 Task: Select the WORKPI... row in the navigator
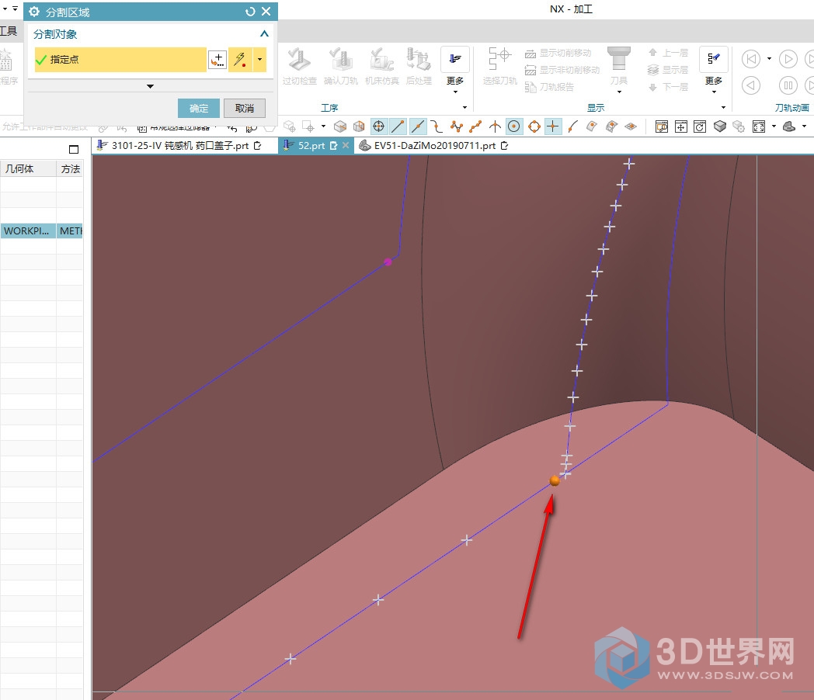tap(28, 230)
